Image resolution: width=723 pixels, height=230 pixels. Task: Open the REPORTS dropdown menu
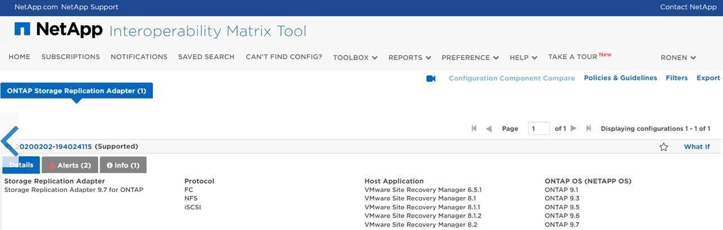[410, 58]
